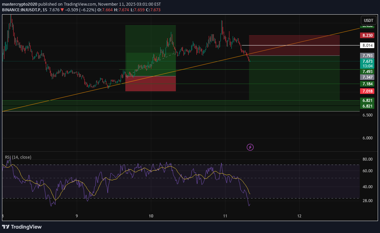Click the purple lightning bolt icon
Viewport: 380px width, 233px height.
250,147
